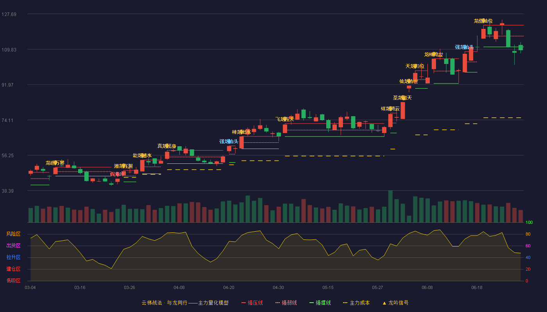Click the 06-08 date axis label
The width and height of the screenshot is (547, 312).
(427, 287)
